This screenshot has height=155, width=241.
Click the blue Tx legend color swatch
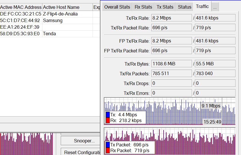pyautogui.click(x=108, y=115)
